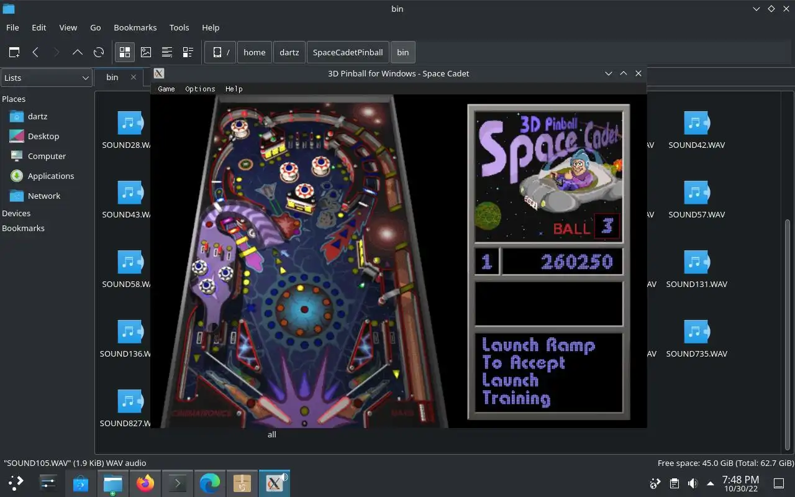795x497 pixels.
Task: Open the pinball Options menu
Action: click(200, 89)
